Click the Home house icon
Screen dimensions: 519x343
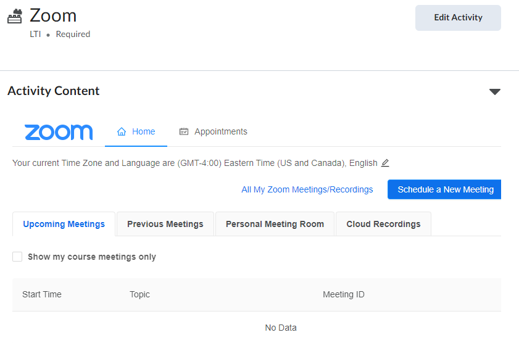(122, 131)
